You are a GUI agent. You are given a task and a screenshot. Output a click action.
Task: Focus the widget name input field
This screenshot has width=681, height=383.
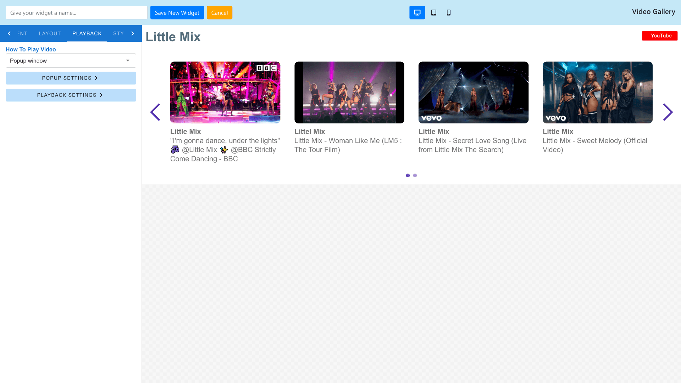[x=77, y=13]
